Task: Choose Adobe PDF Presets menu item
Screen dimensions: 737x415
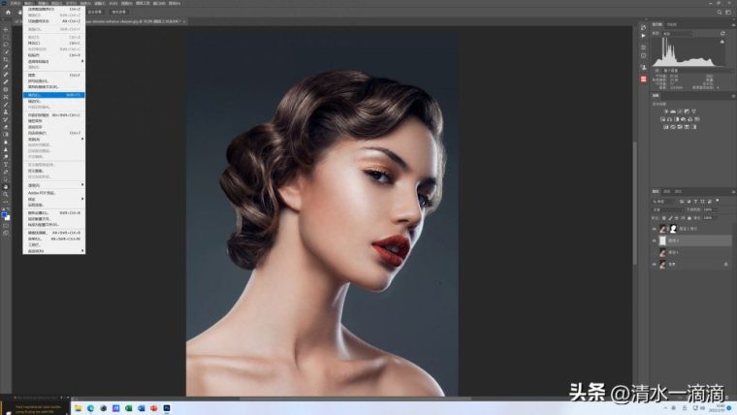Action: (x=54, y=193)
